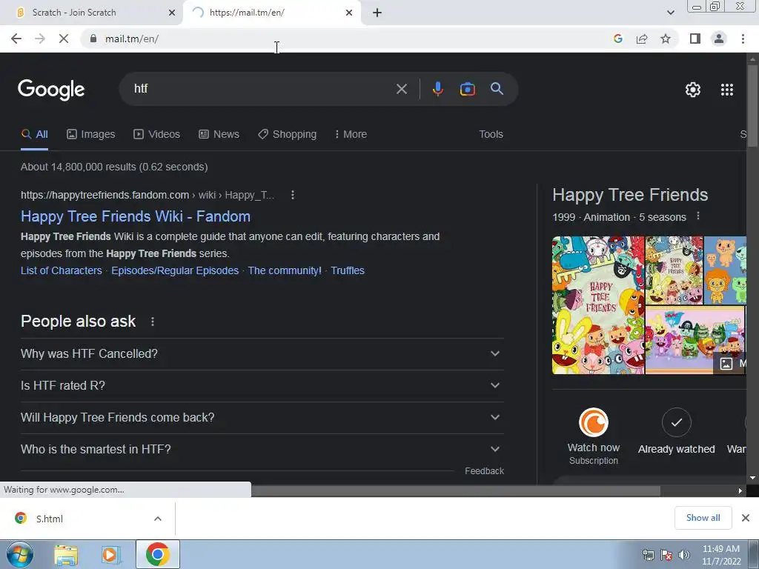Click the vertical page scrollbar thumb

point(752,105)
